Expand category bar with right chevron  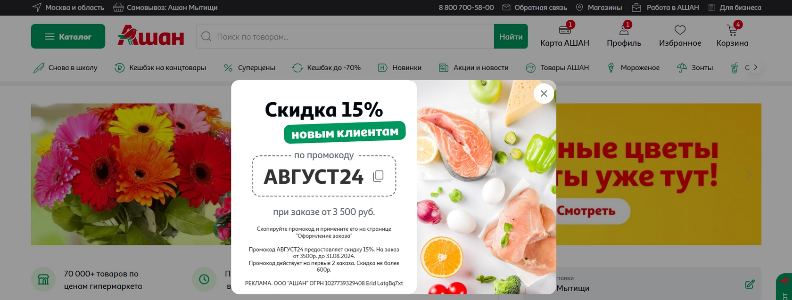[x=756, y=67]
